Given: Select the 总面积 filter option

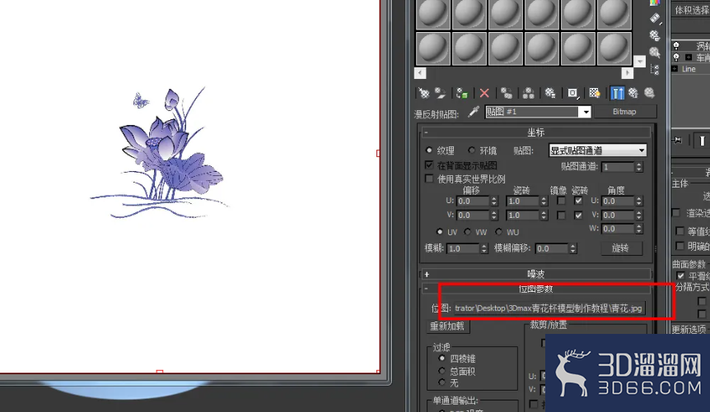Looking at the screenshot, I should coord(442,371).
